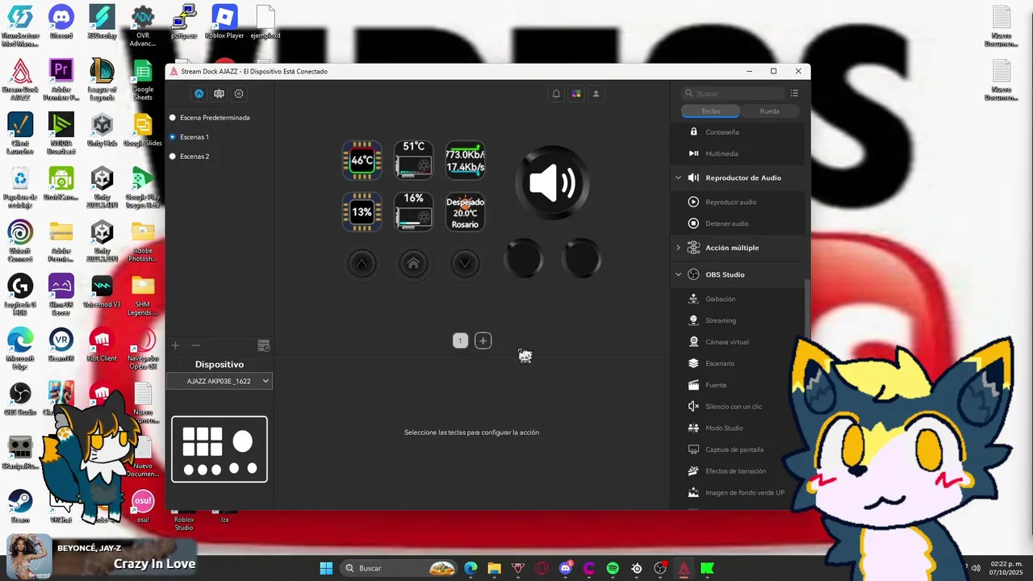The image size is (1033, 581).
Task: Select the CPU usage 13% key
Action: tap(362, 211)
